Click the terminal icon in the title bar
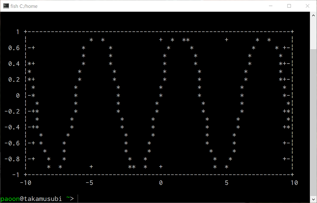The width and height of the screenshot is (317, 203). [x=6, y=6]
